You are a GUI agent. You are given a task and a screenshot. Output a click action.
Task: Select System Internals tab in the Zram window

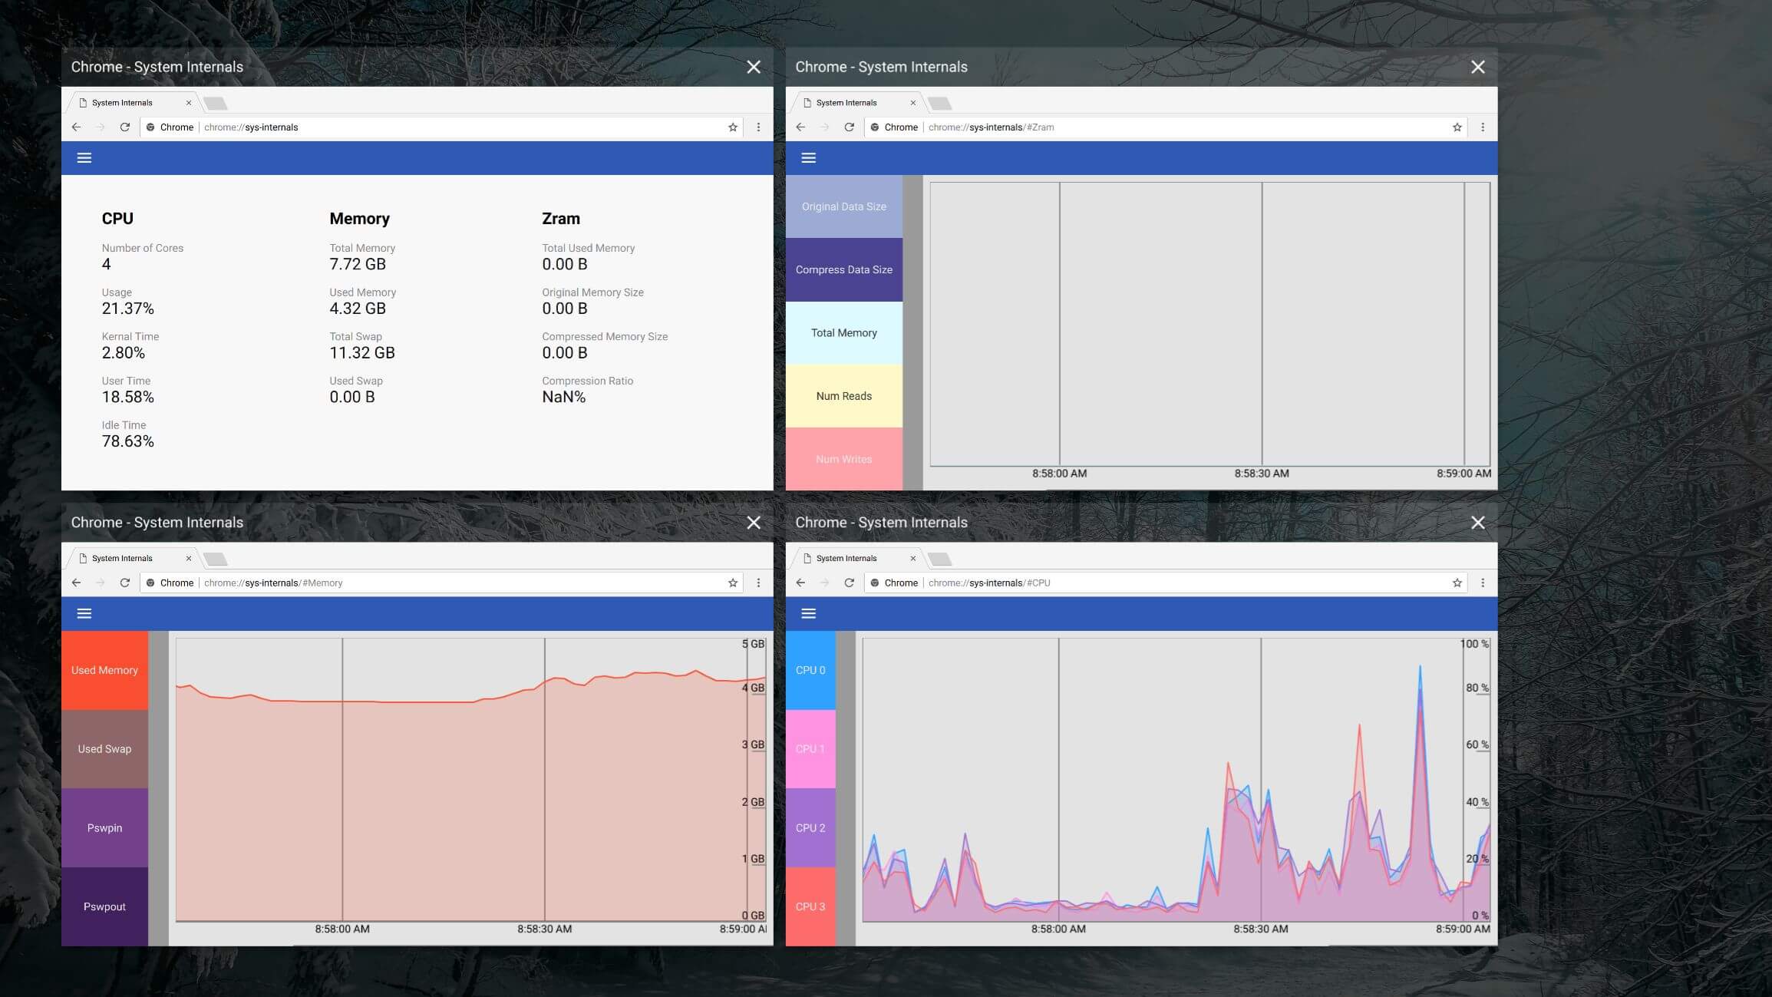coord(846,103)
